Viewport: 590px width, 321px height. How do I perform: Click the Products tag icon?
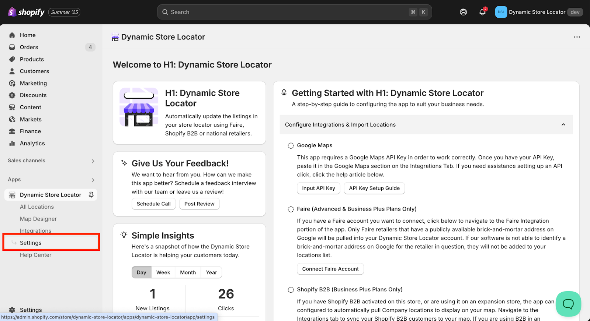coord(12,59)
